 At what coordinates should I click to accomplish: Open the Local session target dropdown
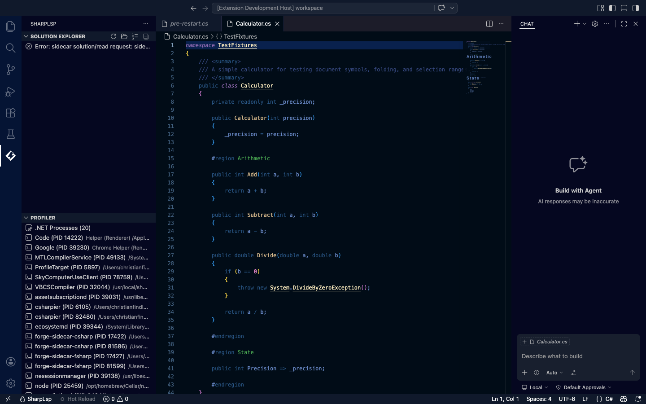point(535,387)
